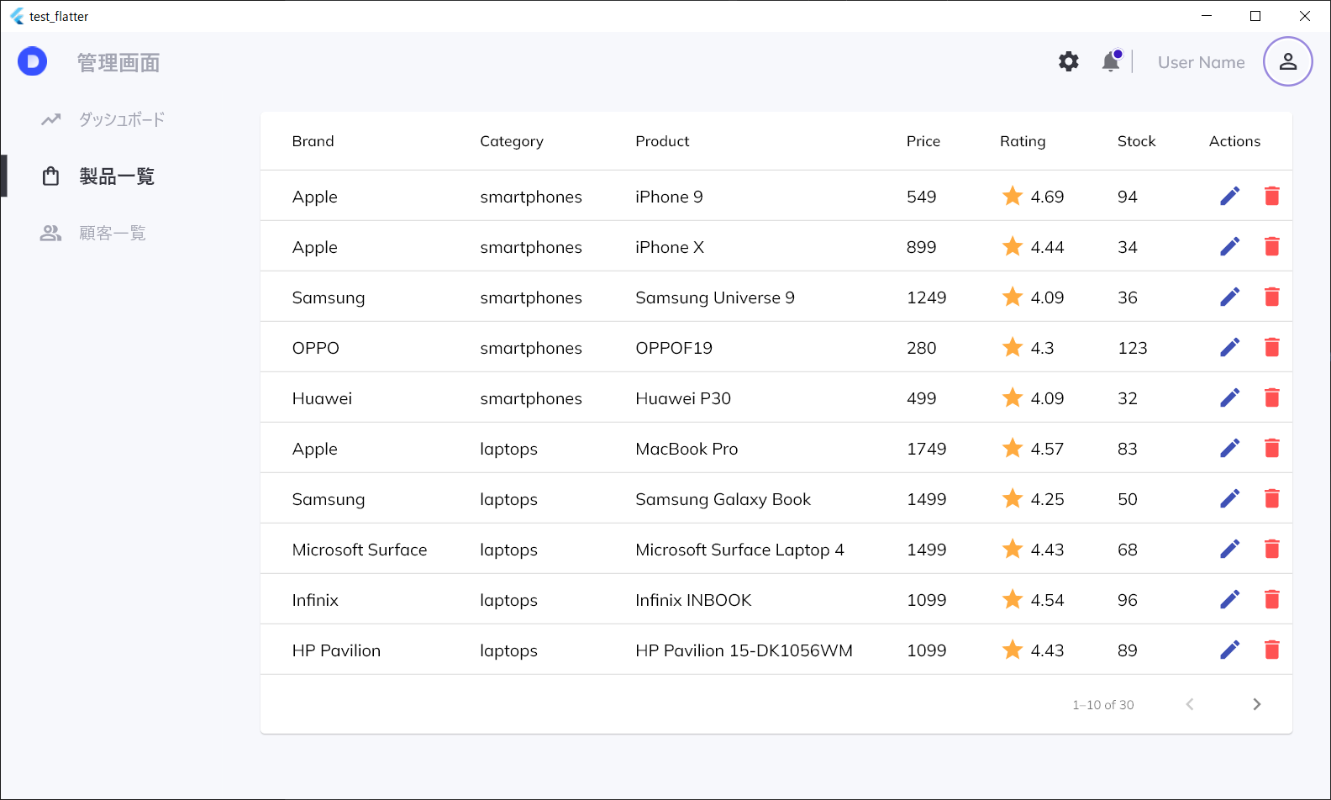
Task: Edit the iPhone 9 row
Action: click(1229, 196)
